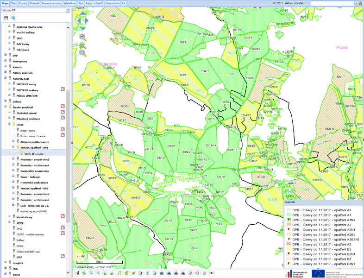Viewport: 364px width, 278px height.
Task: Click the refresh icon beside the save icon
Action: coord(13,17)
